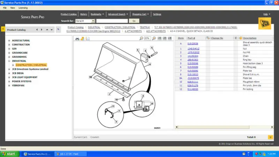Toggle the checkbox in the parts table header
The image size is (279, 157).
(236, 38)
